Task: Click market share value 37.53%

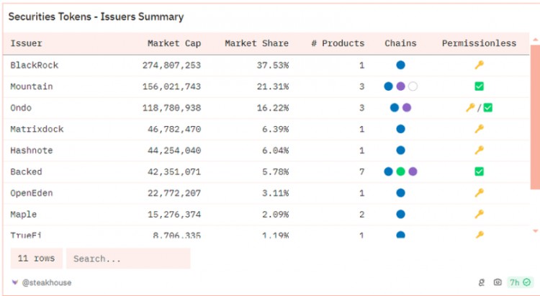Action: click(273, 65)
